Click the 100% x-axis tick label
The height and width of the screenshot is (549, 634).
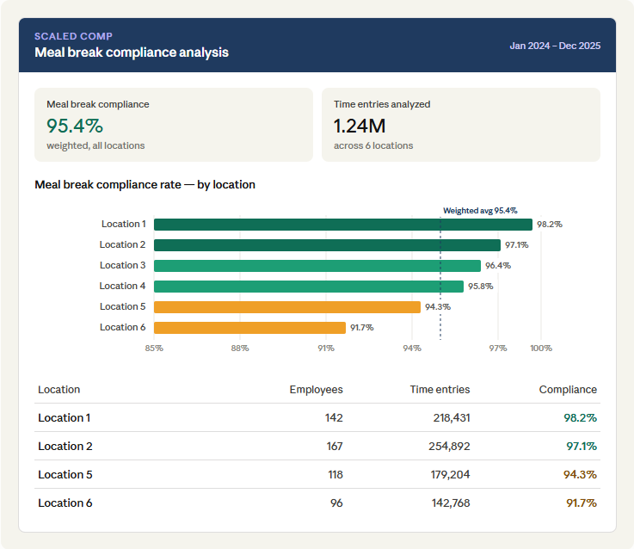tap(541, 348)
